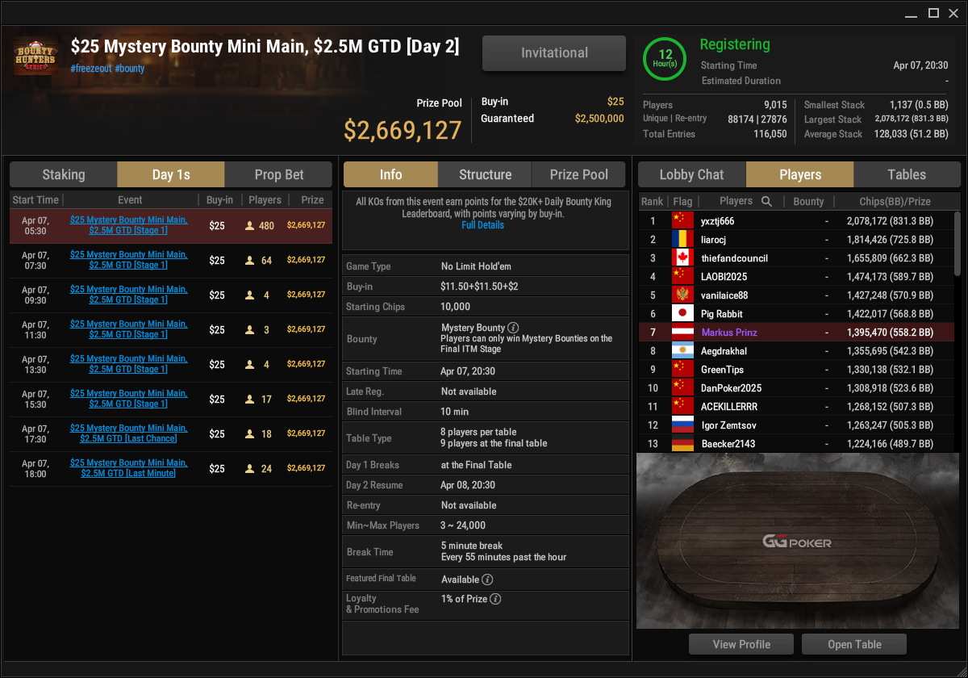Image resolution: width=968 pixels, height=678 pixels.
Task: Click the Canada flag beside thiefandcouncil
Action: 682,257
